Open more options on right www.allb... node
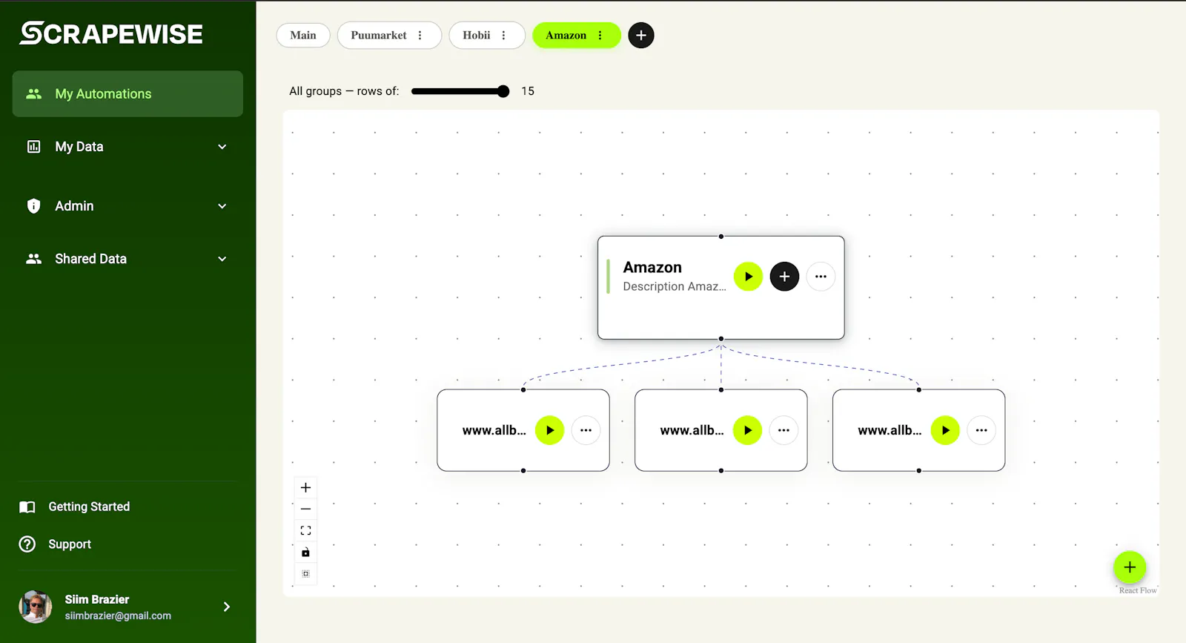 981,430
